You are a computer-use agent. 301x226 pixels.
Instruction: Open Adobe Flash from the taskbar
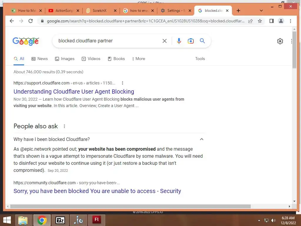point(96,220)
